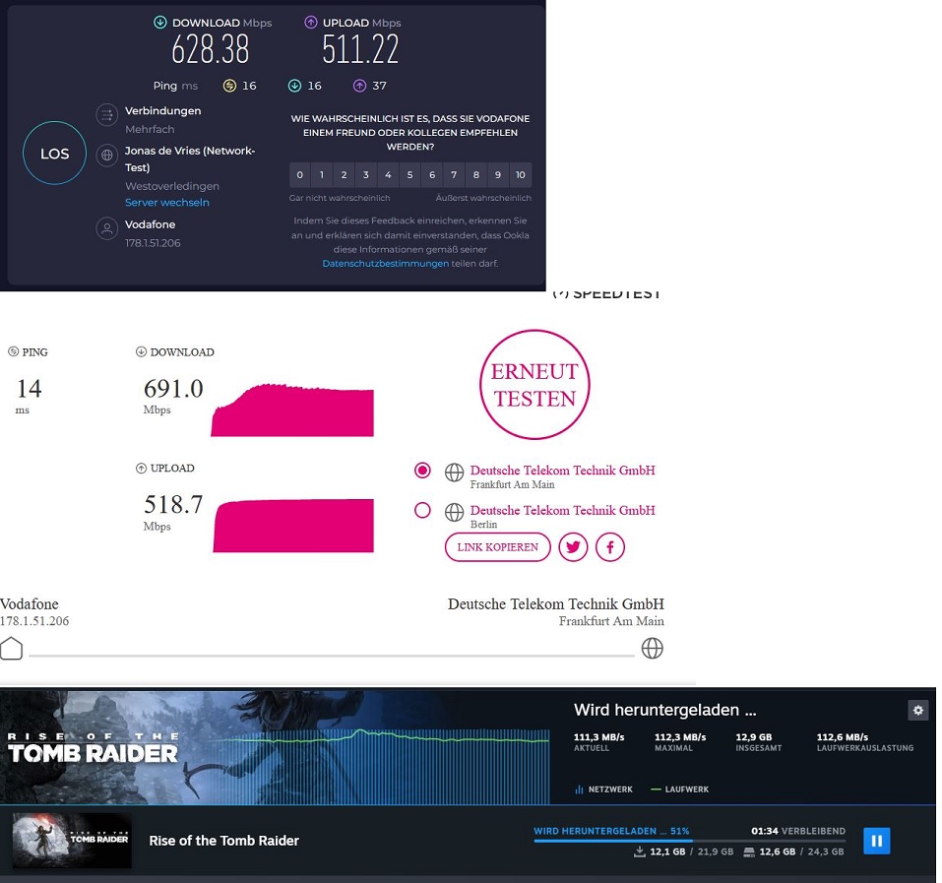This screenshot has height=883, width=942.
Task: Click the LINK KOPIEREN button
Action: [x=498, y=547]
